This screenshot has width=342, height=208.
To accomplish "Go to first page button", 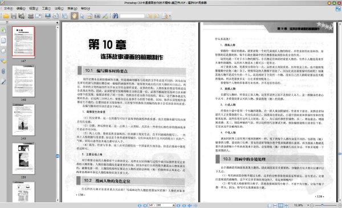I will (x=140, y=205).
